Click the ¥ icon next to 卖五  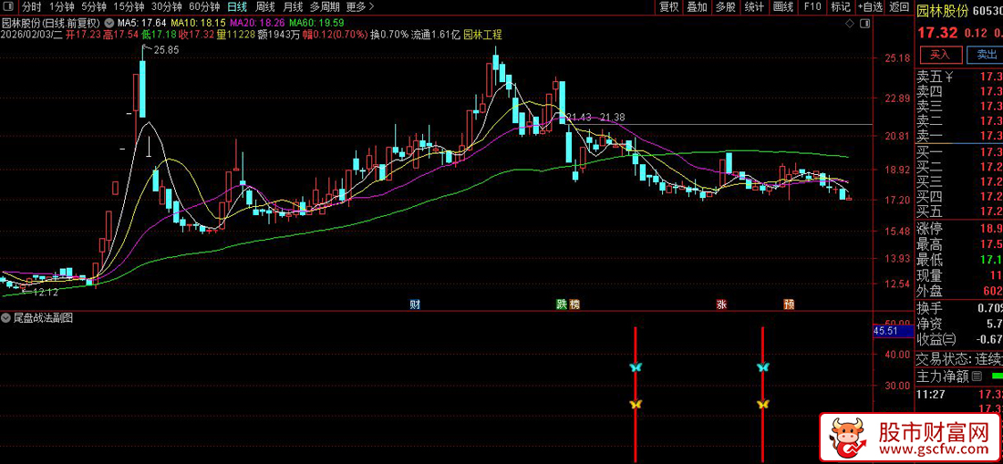(949, 77)
